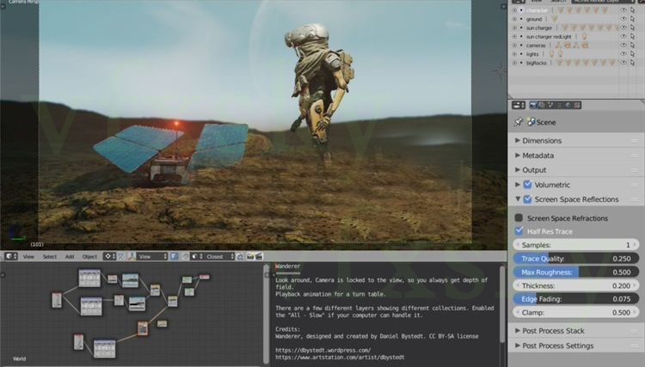Click lamp icon in sun charger redLight row
This screenshot has height=367, width=645.
coord(585,37)
